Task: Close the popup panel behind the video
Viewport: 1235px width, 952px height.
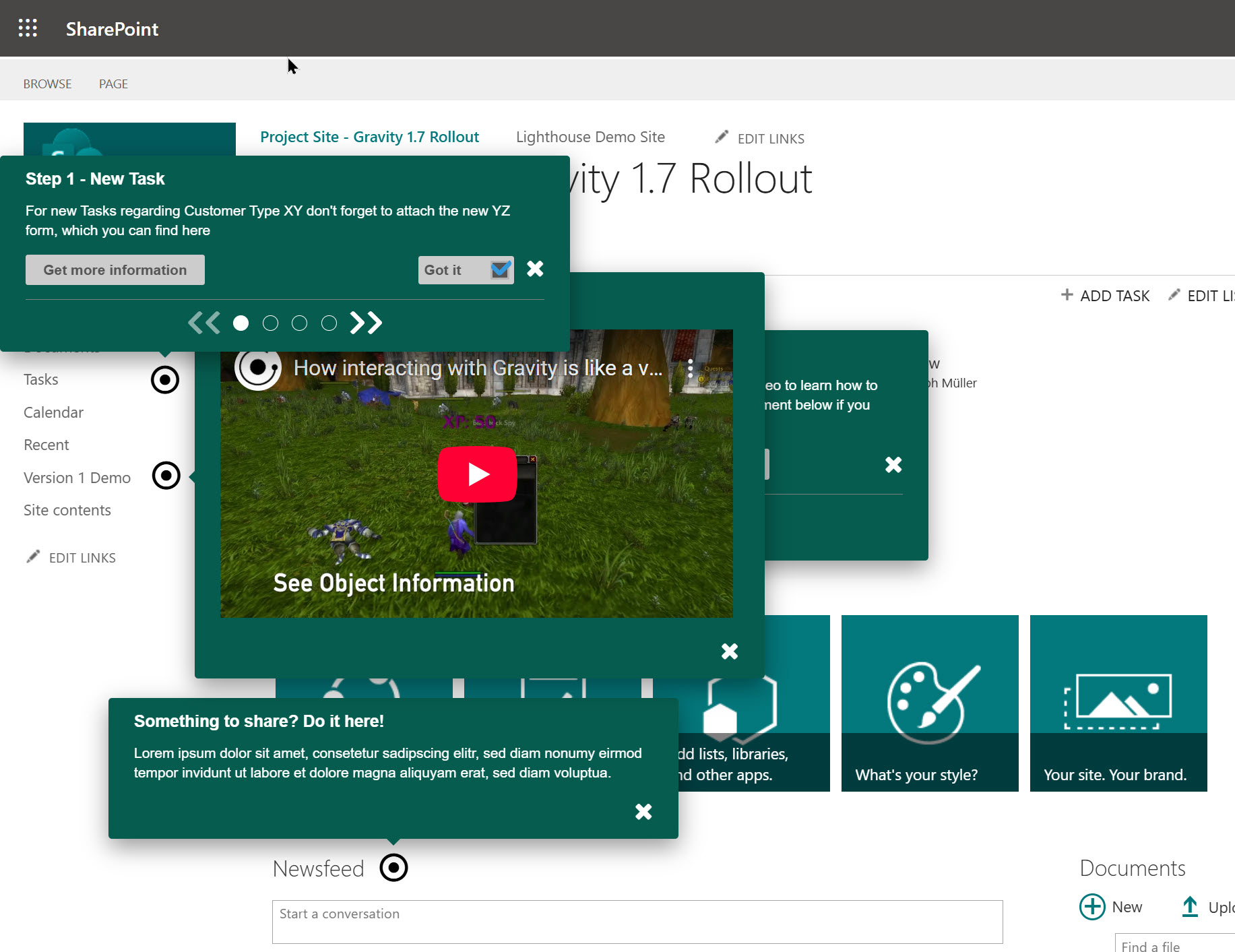Action: coord(893,464)
